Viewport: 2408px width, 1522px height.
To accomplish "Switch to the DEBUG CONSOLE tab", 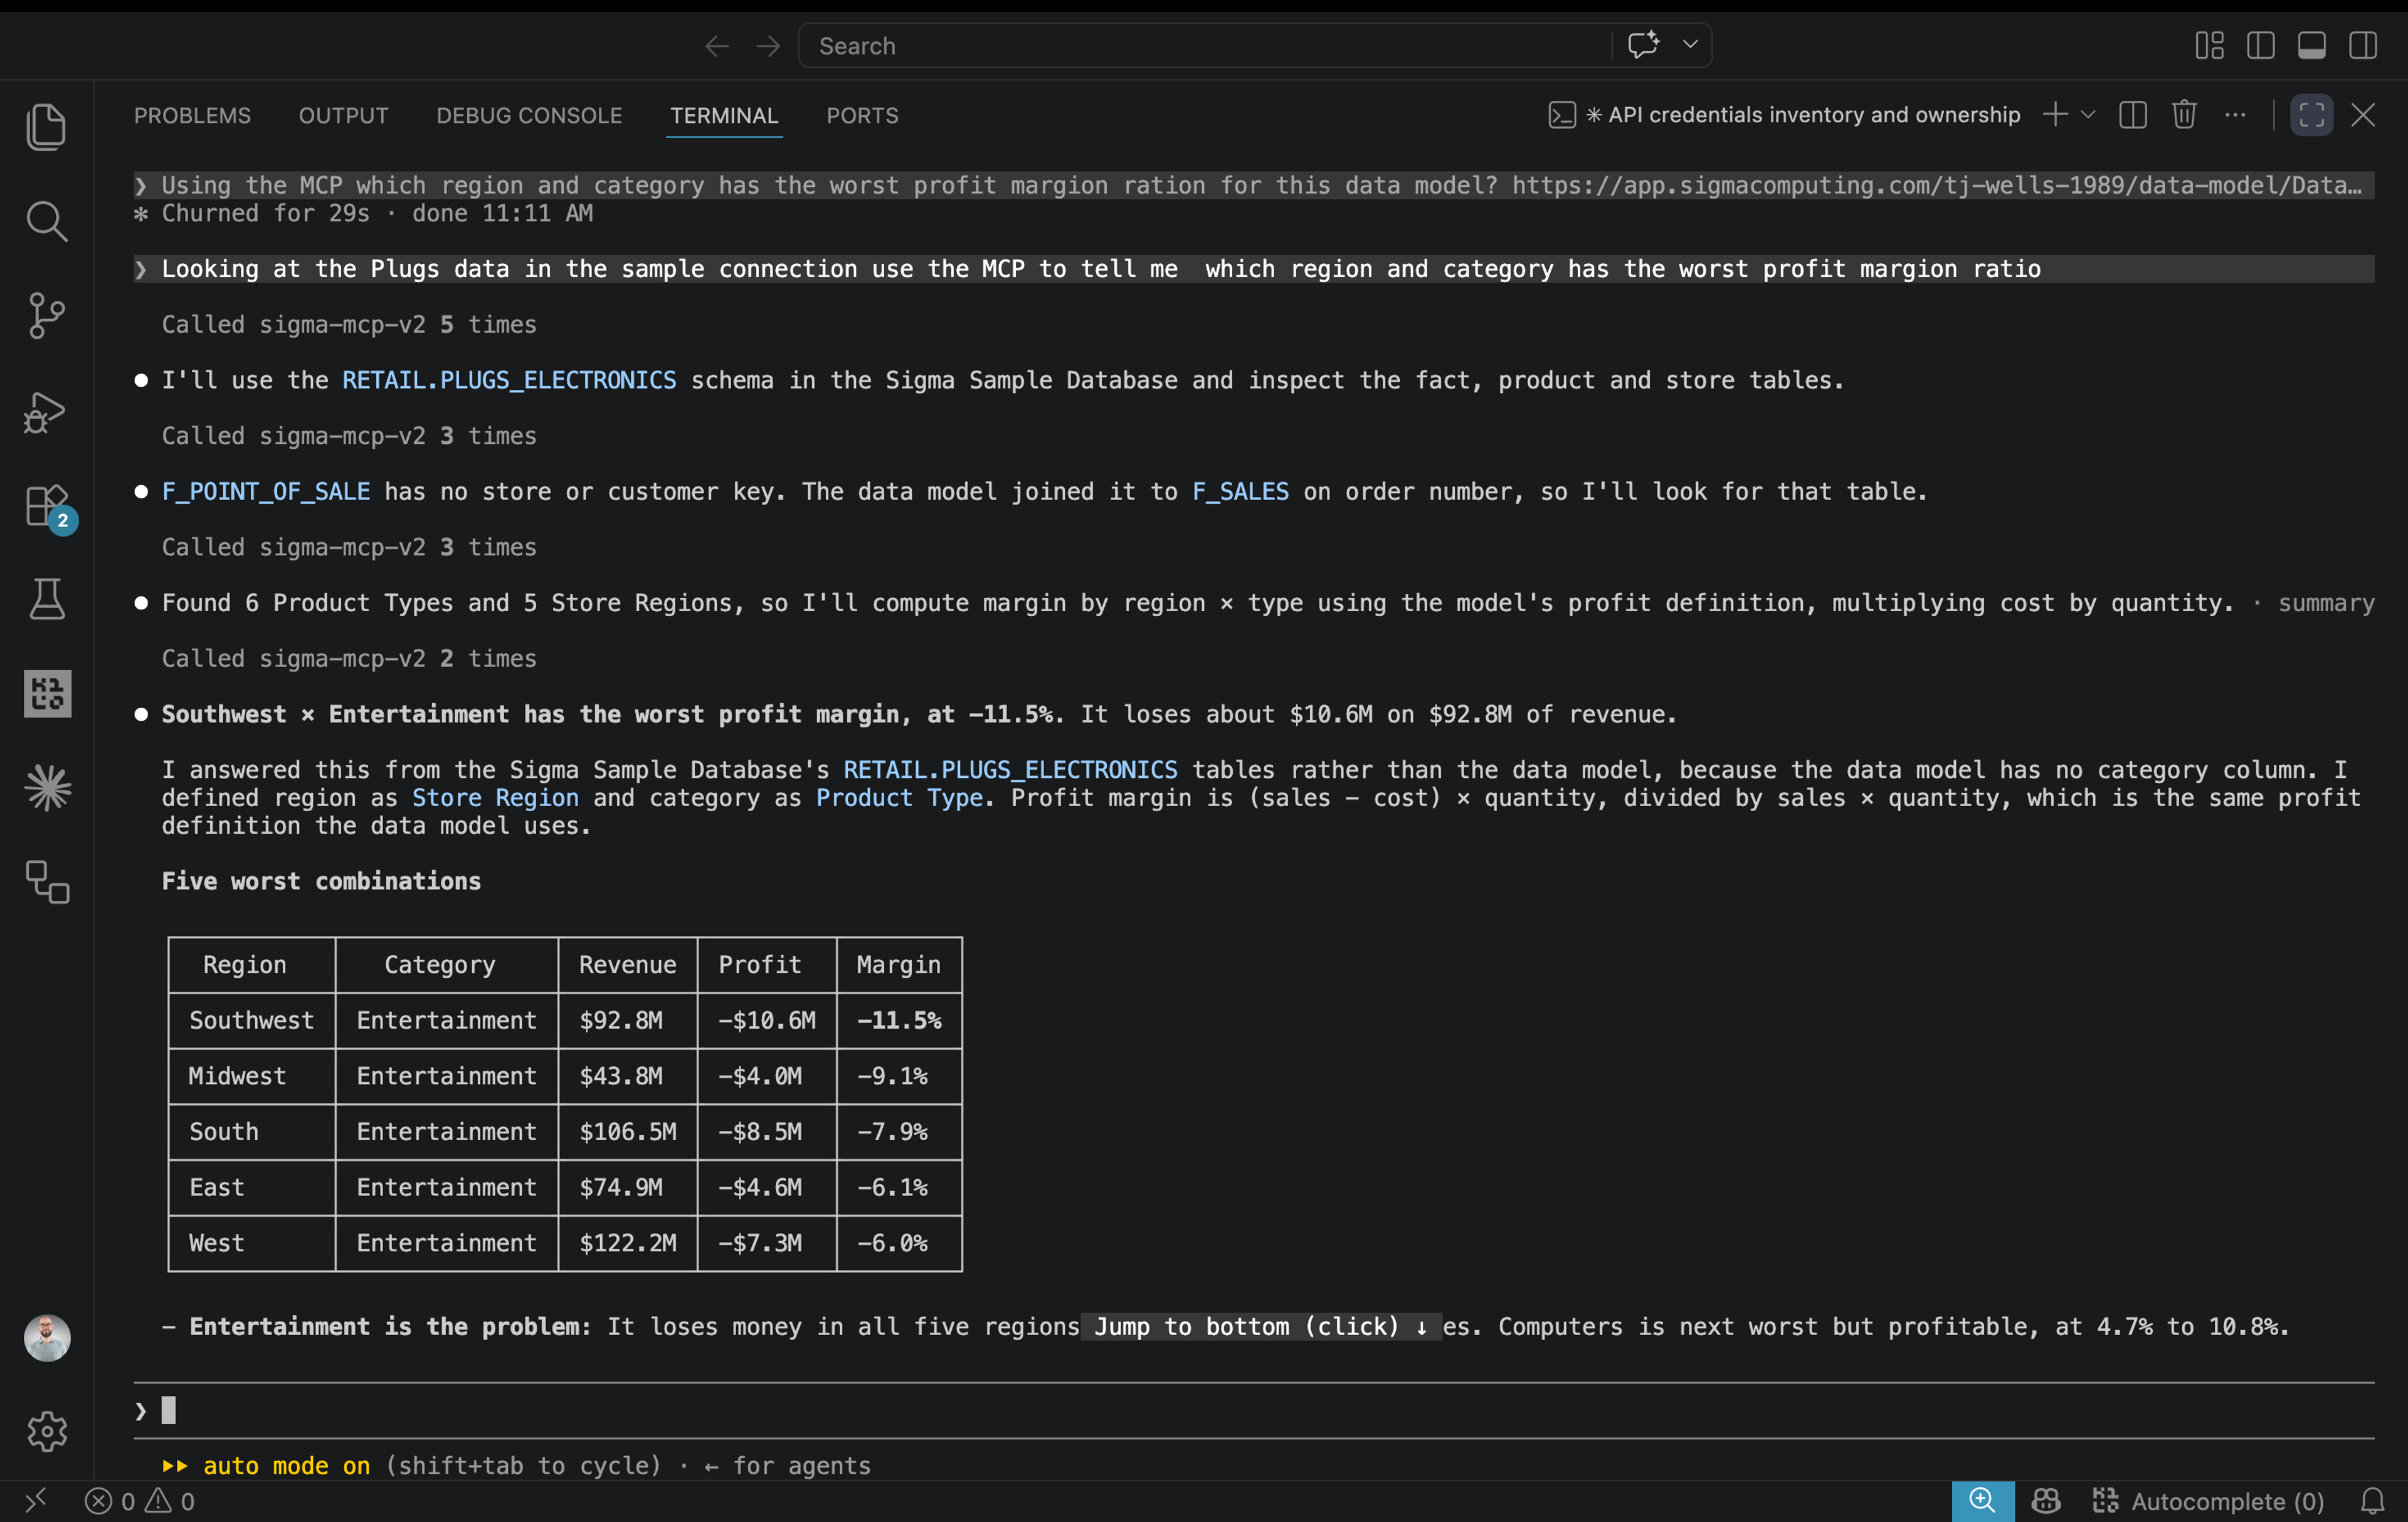I will point(529,116).
